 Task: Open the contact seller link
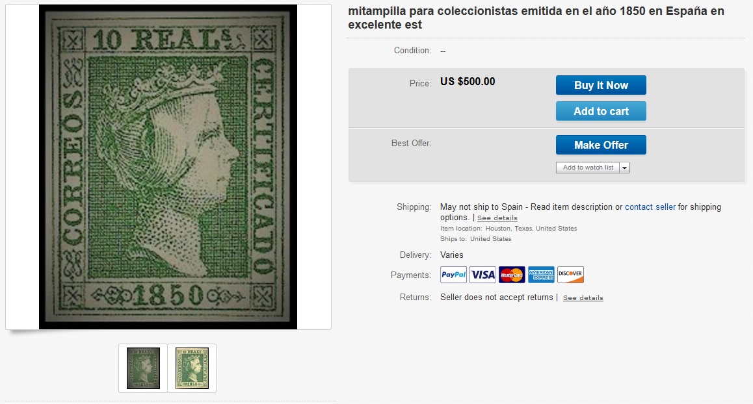650,207
